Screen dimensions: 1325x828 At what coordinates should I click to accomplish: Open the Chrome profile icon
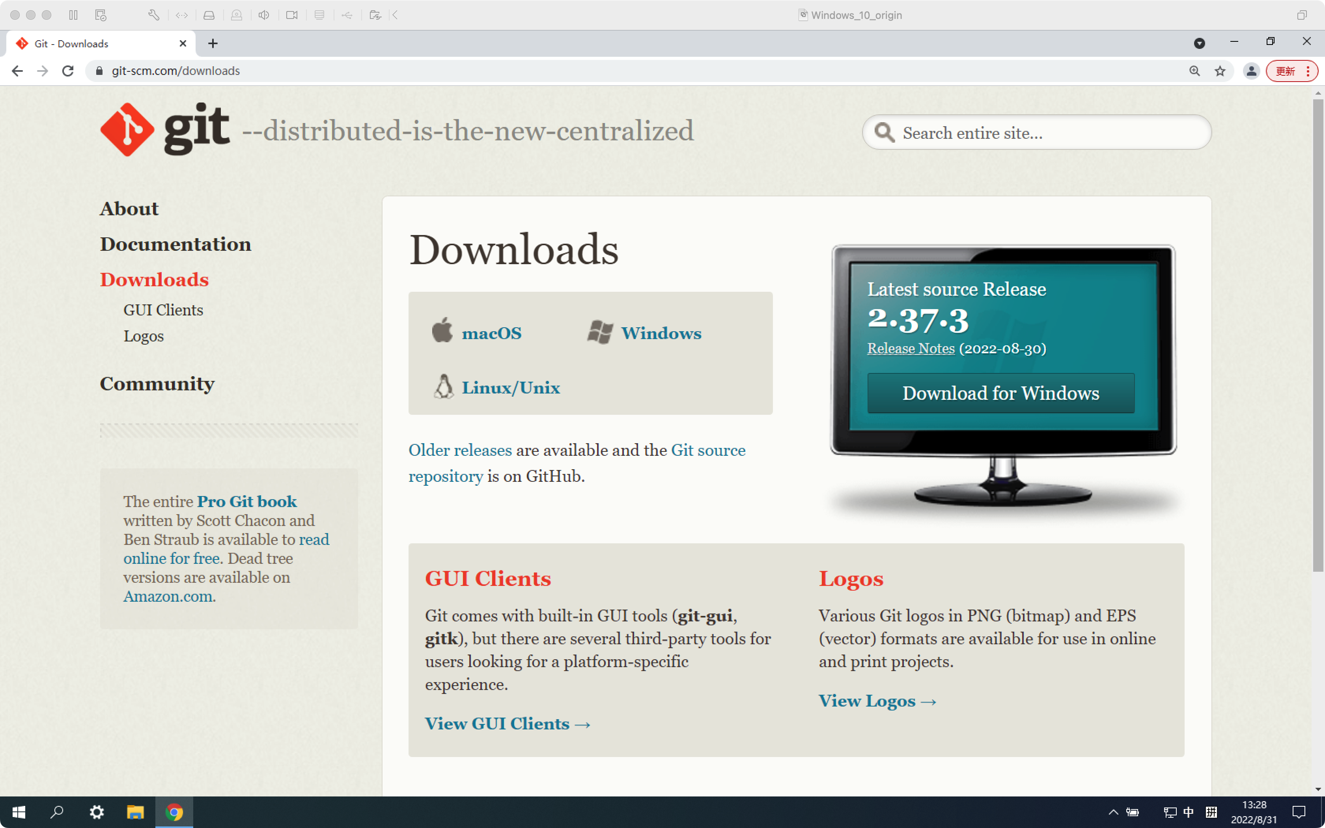pos(1252,71)
